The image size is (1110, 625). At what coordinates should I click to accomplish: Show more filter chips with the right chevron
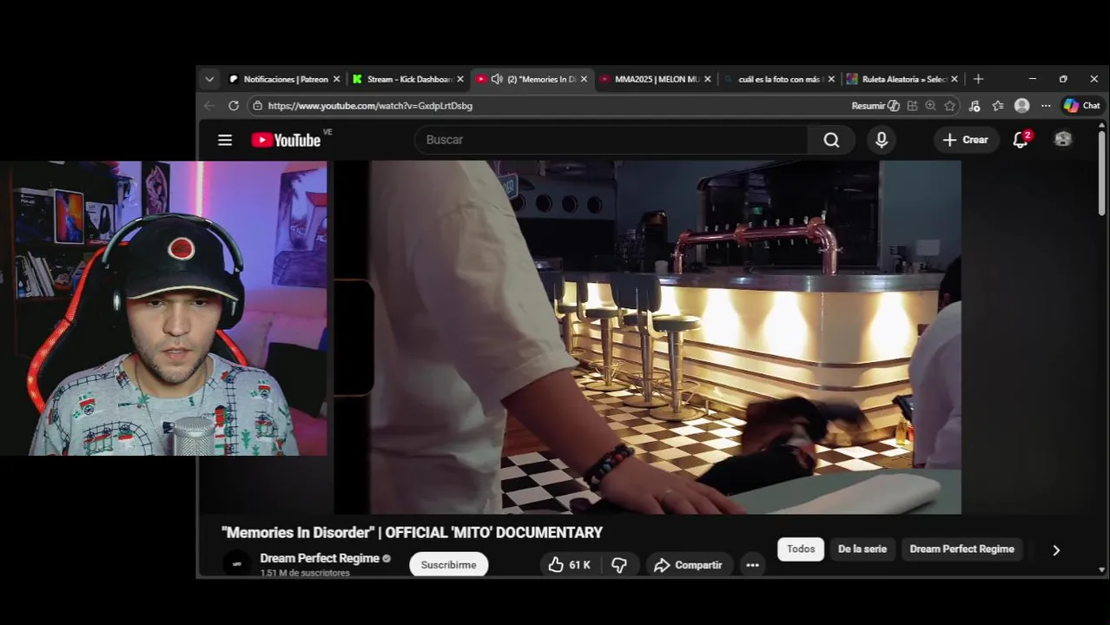[x=1056, y=550]
